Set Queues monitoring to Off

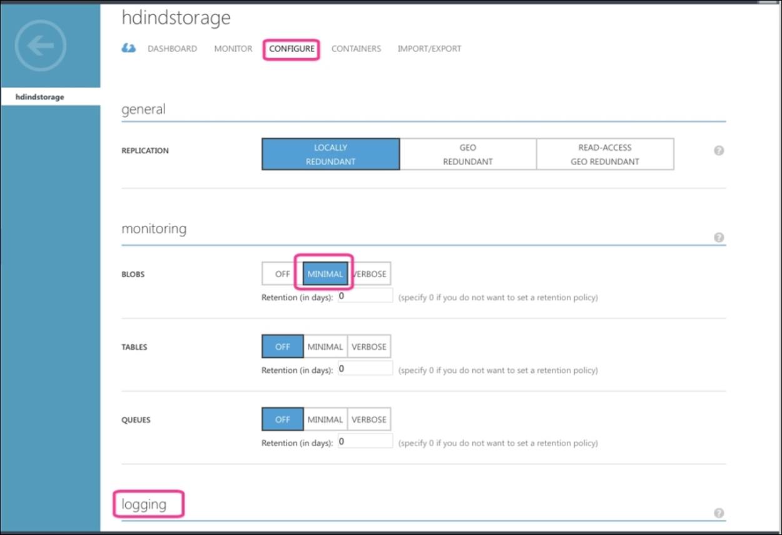click(x=283, y=419)
